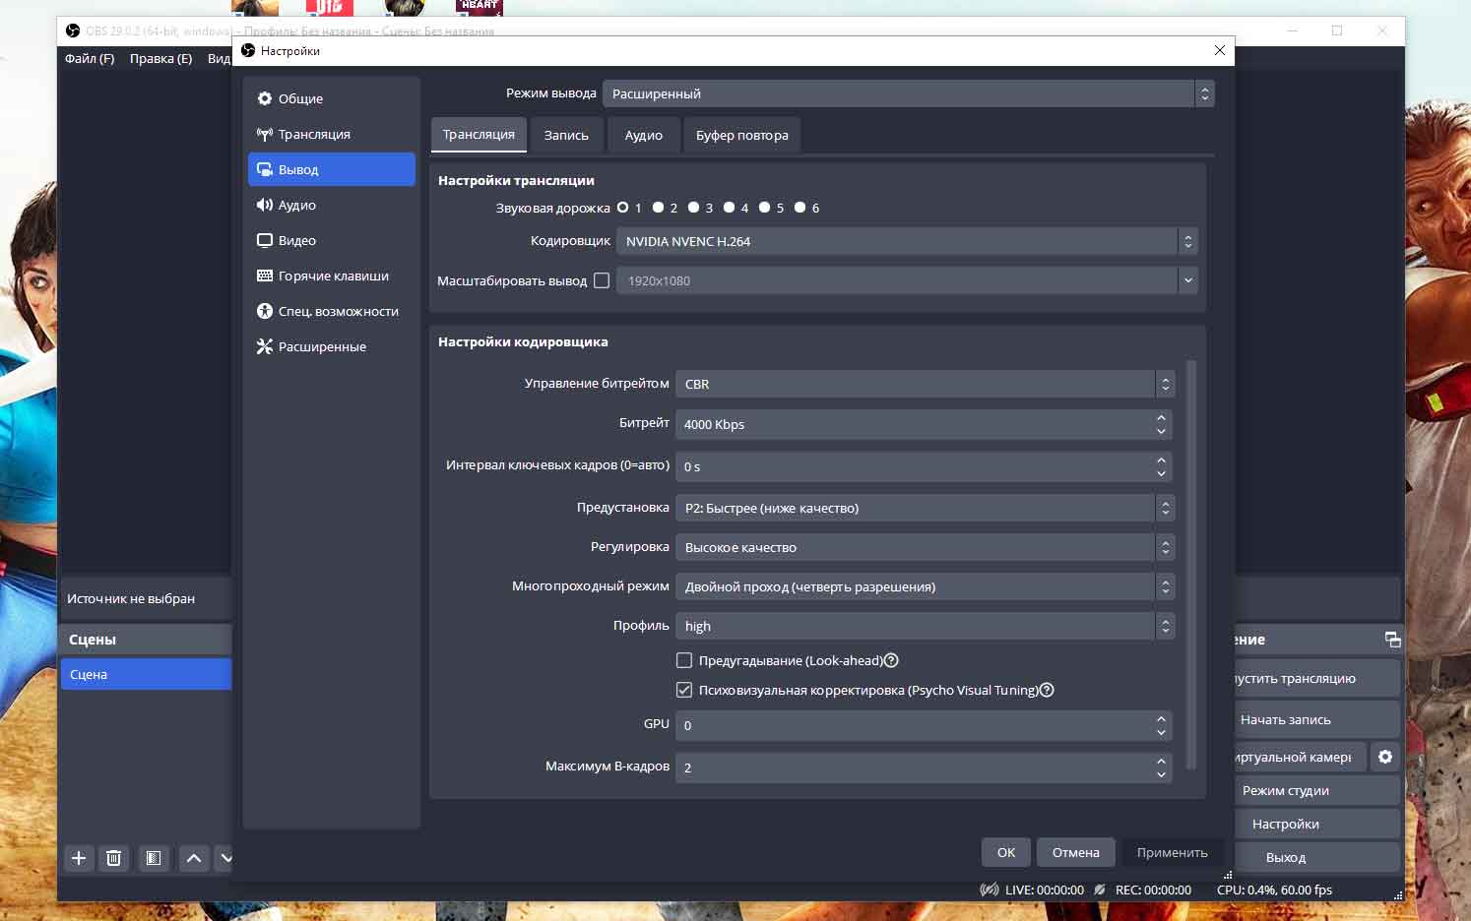This screenshot has width=1471, height=921.
Task: Open the Видео settings section
Action: [x=296, y=240]
